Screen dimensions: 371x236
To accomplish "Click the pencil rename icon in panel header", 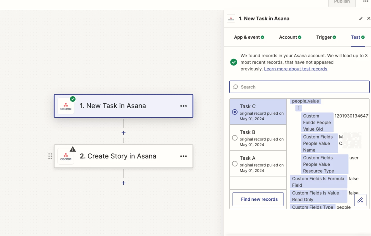I will 361,18.
